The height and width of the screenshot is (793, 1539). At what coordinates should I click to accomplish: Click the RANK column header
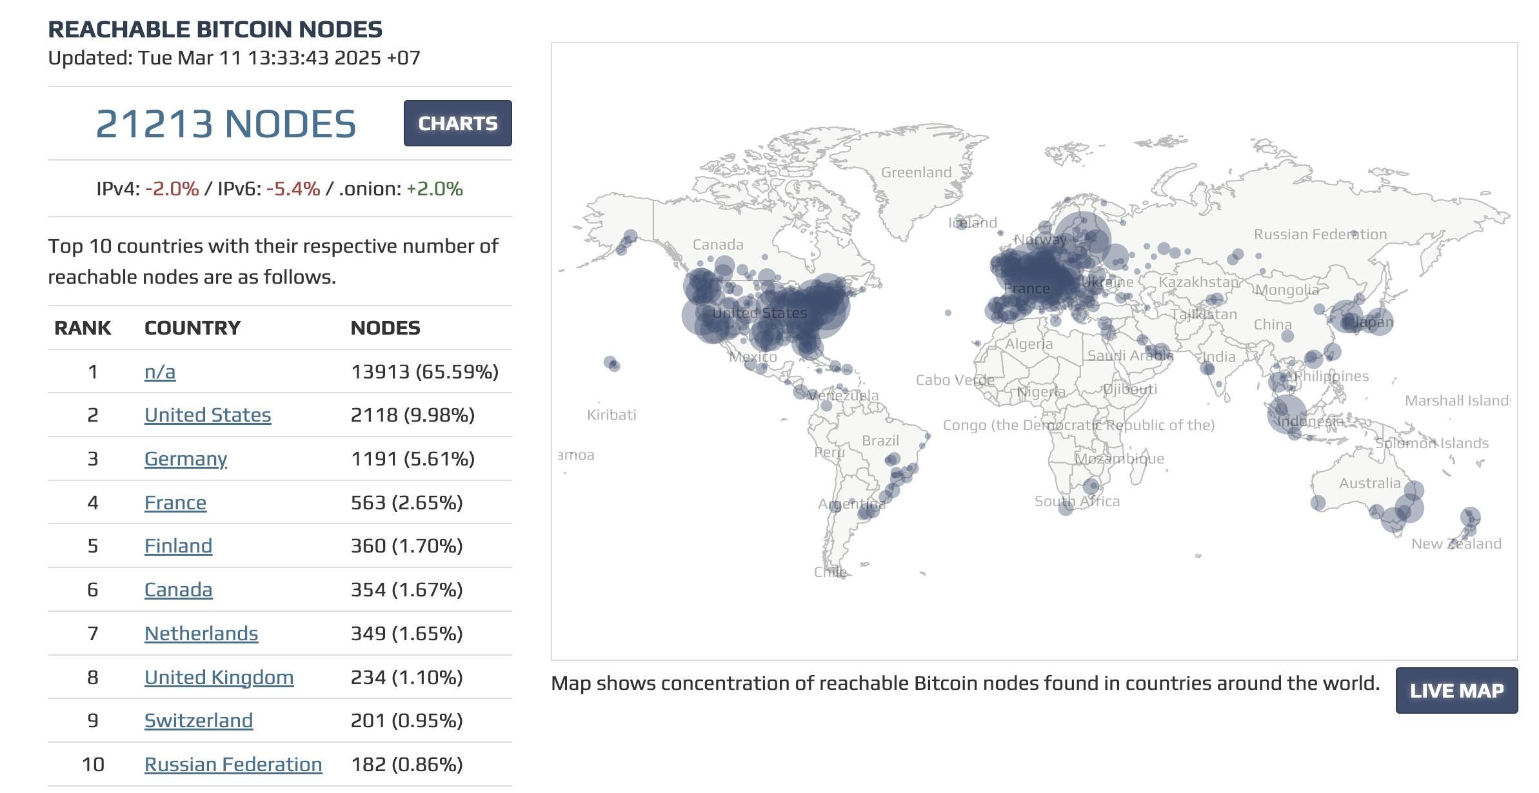click(83, 328)
